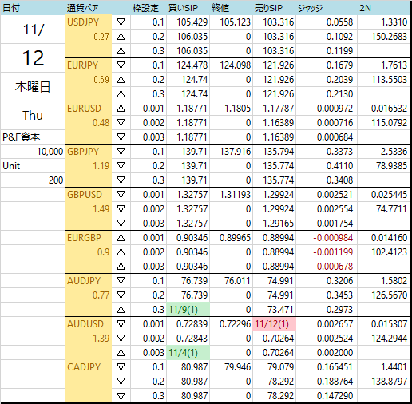Click the down triangle in AUDUSD 0.001 row
This screenshot has height=404, width=412.
pyautogui.click(x=121, y=324)
